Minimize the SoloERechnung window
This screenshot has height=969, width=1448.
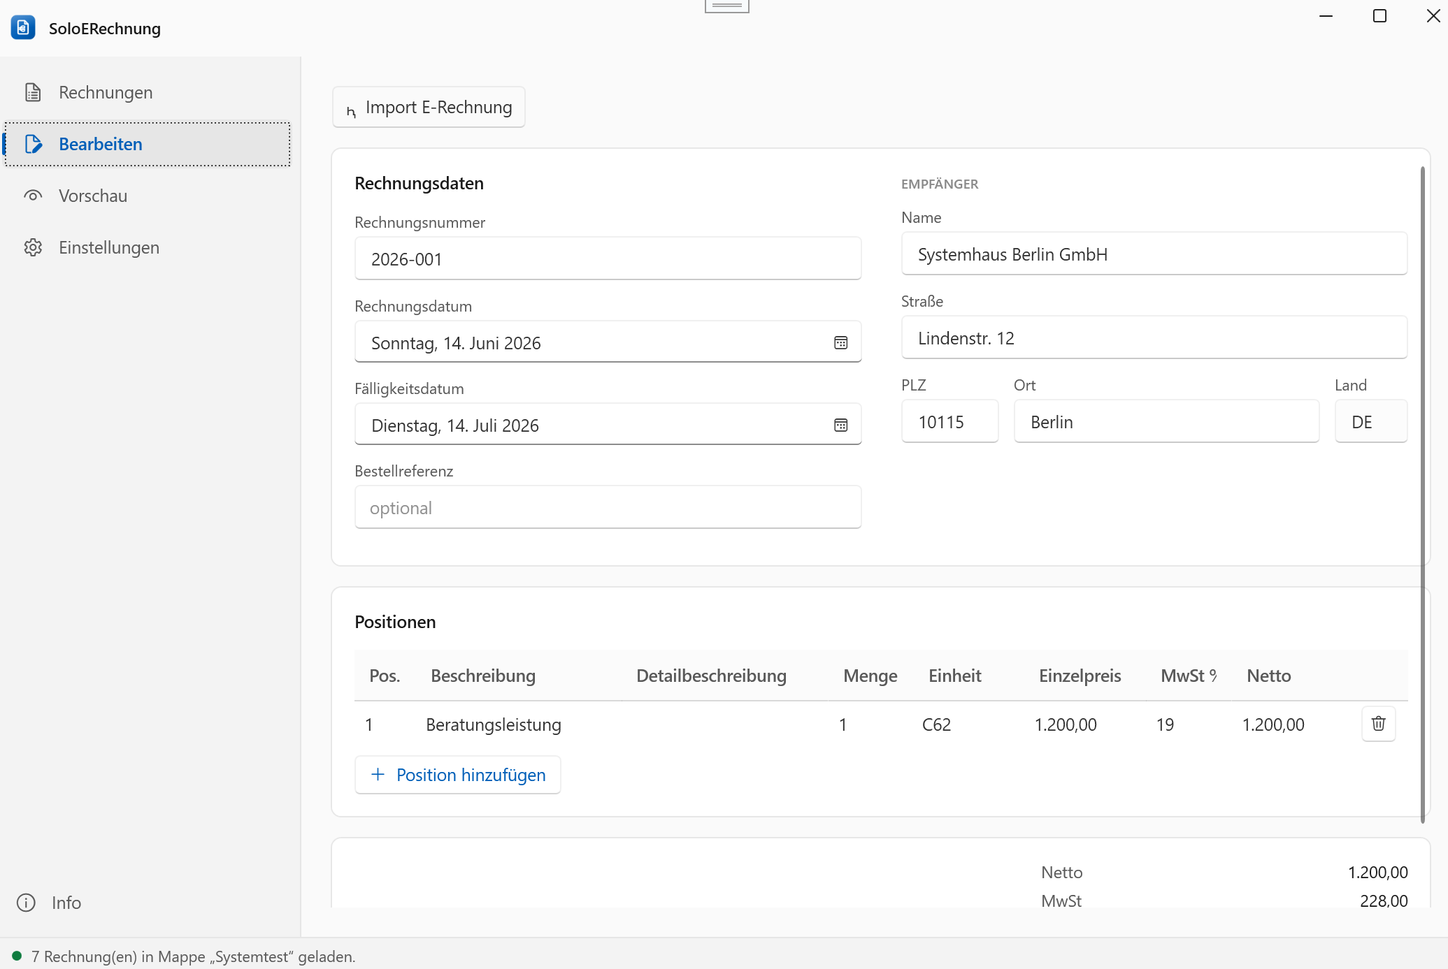(1326, 15)
